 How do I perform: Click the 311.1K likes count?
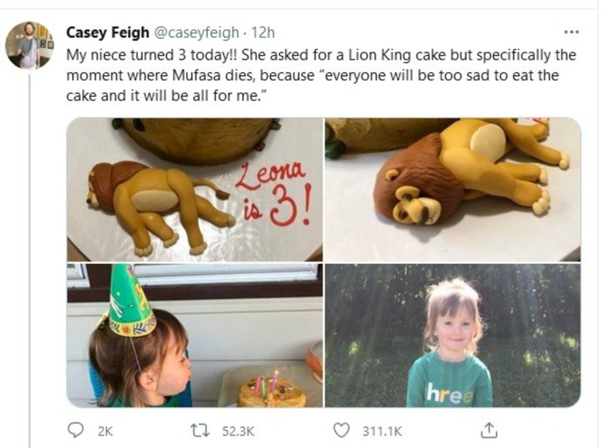381,430
